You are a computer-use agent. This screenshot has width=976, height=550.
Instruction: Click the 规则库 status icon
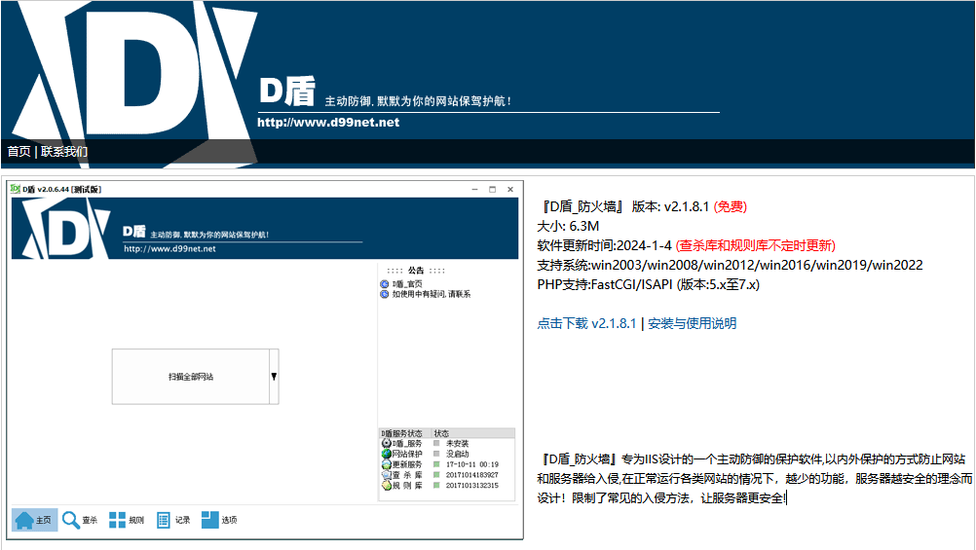(x=386, y=486)
